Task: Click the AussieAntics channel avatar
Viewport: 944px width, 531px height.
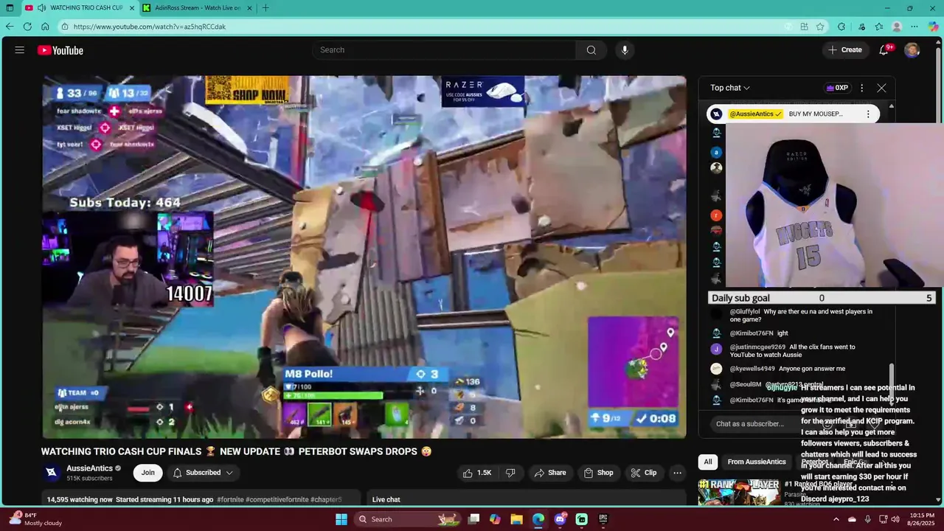Action: 51,473
